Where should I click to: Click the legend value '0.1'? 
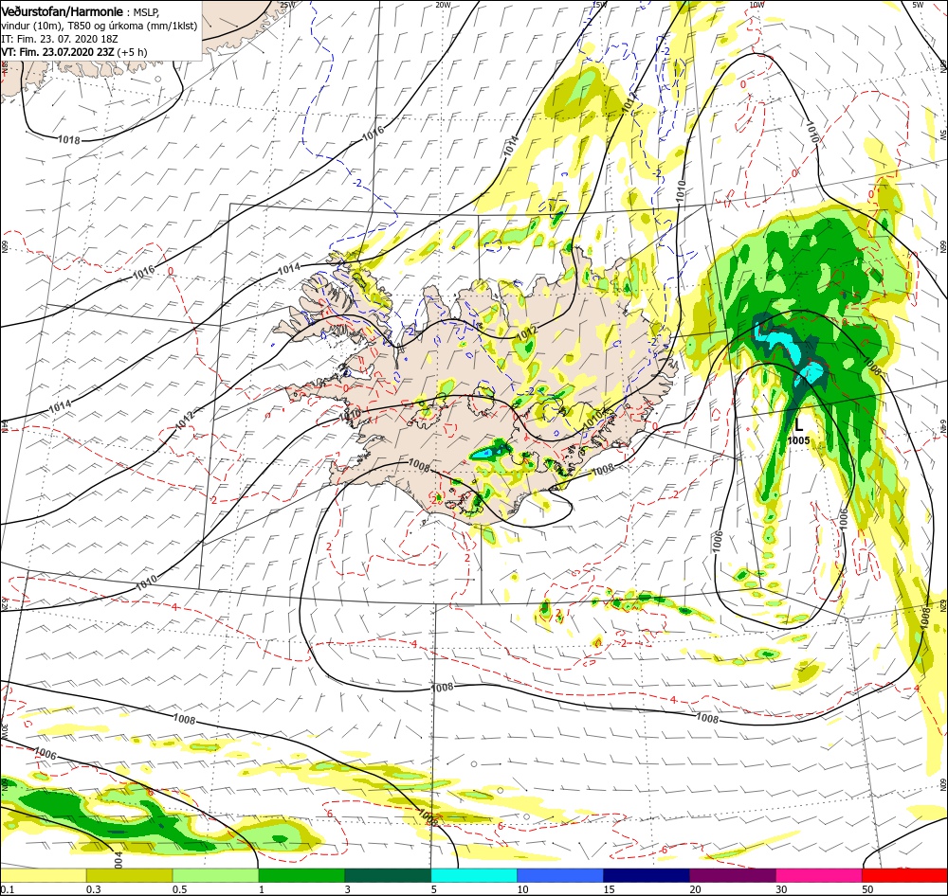[8, 889]
